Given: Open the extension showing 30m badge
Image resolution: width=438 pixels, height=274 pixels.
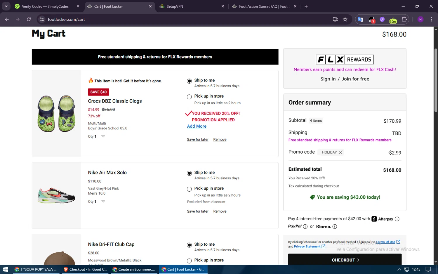Looking at the screenshot, I should tap(393, 20).
